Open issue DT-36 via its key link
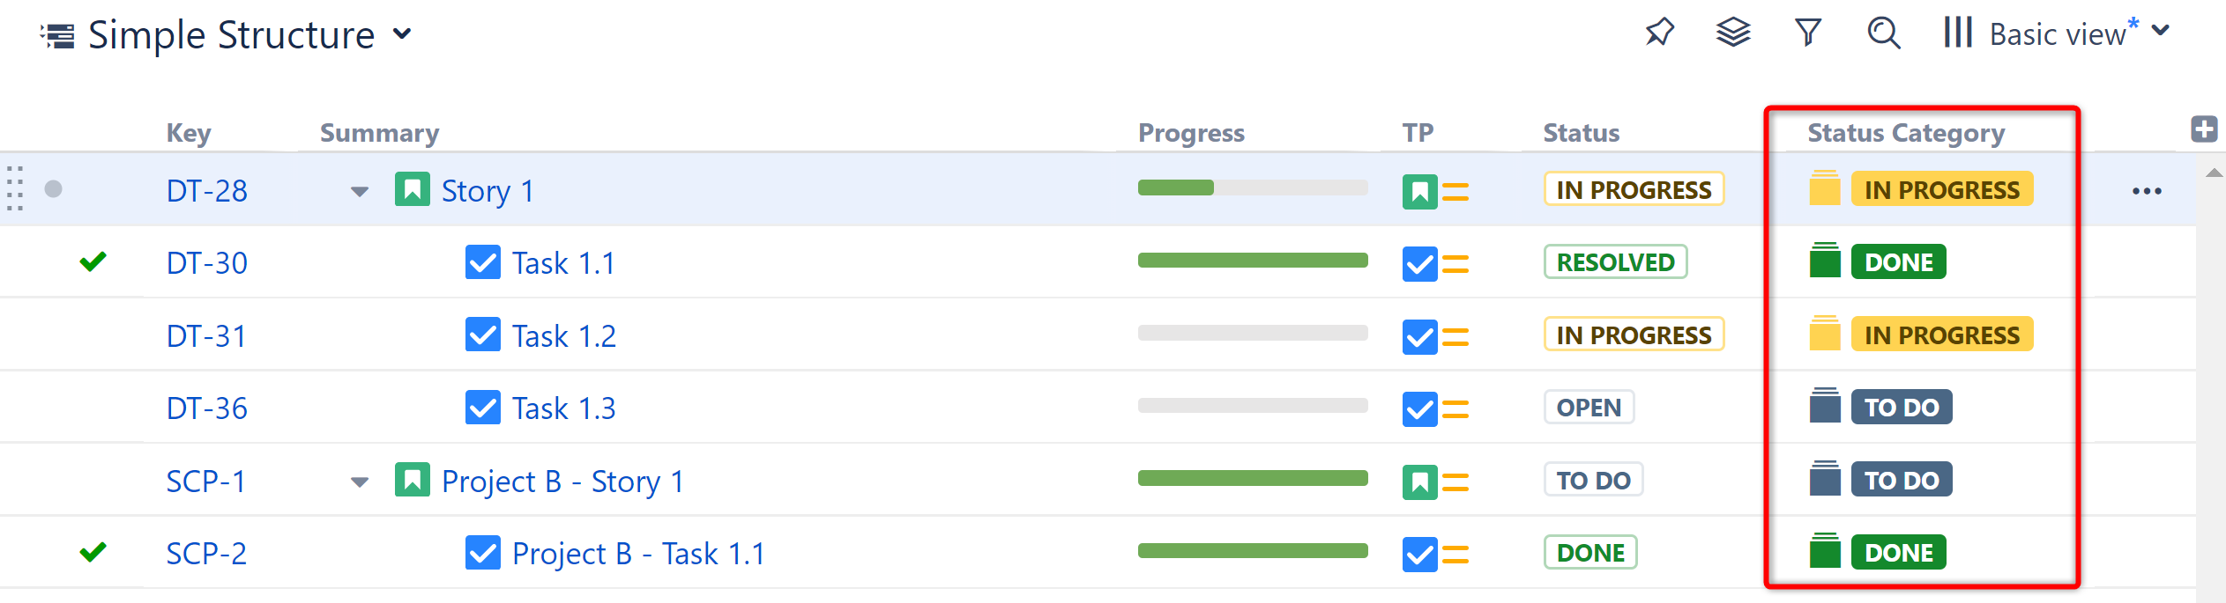The image size is (2226, 603). tap(206, 407)
